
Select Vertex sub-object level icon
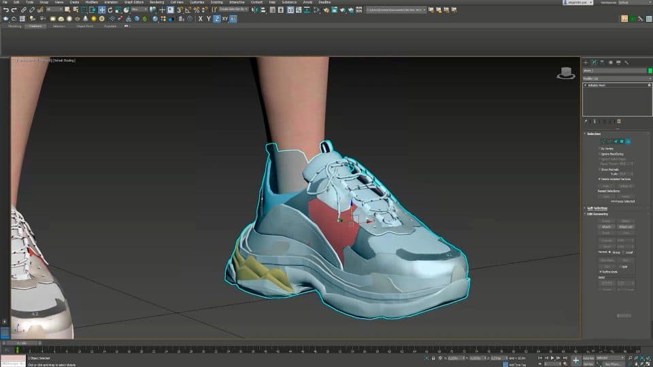(x=603, y=141)
